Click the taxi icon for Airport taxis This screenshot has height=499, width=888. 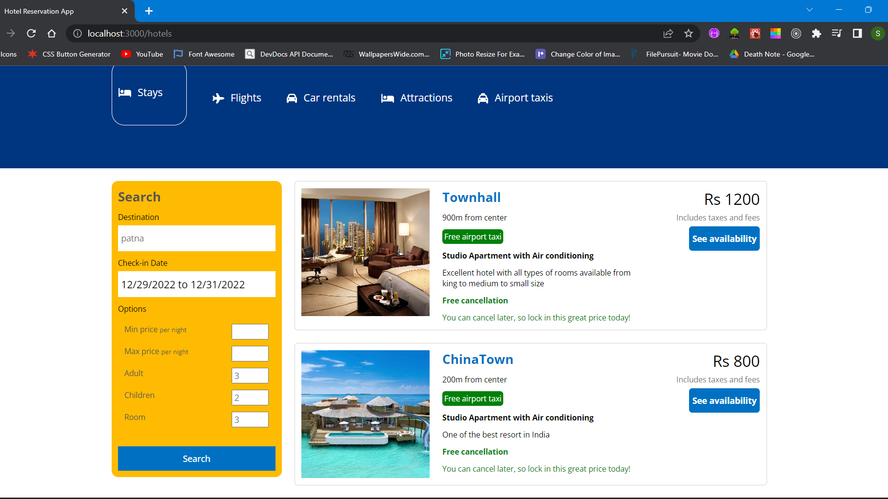tap(483, 98)
